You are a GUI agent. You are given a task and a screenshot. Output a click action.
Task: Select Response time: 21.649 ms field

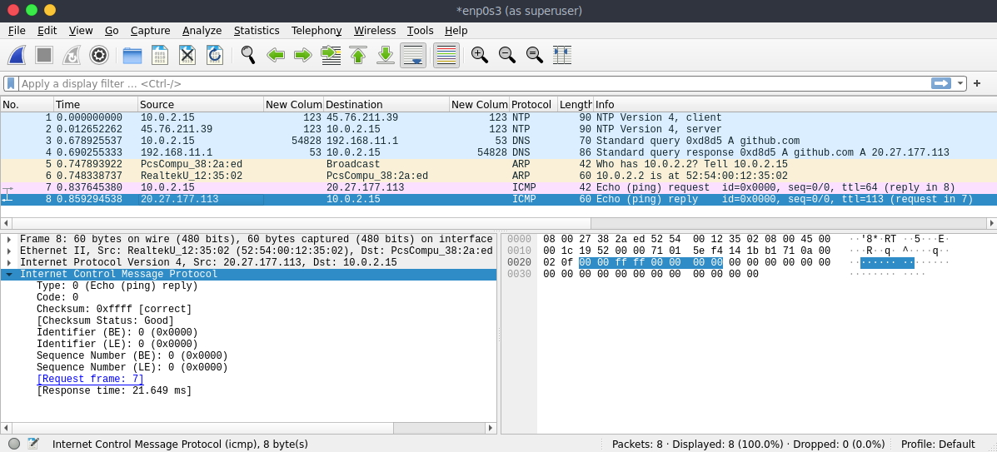[x=114, y=390]
